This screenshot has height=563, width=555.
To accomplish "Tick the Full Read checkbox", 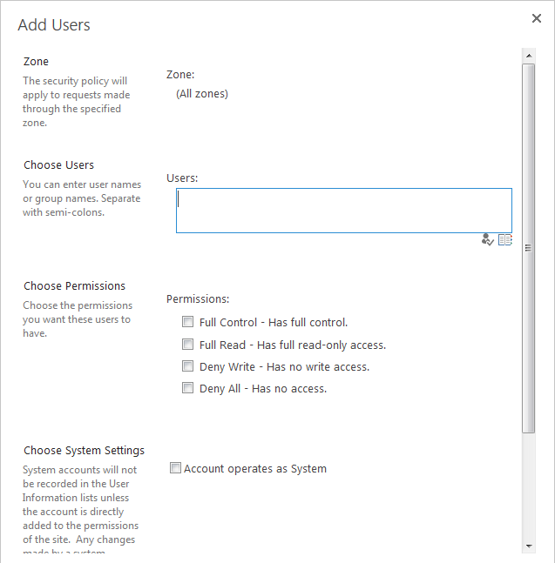I will tap(187, 344).
